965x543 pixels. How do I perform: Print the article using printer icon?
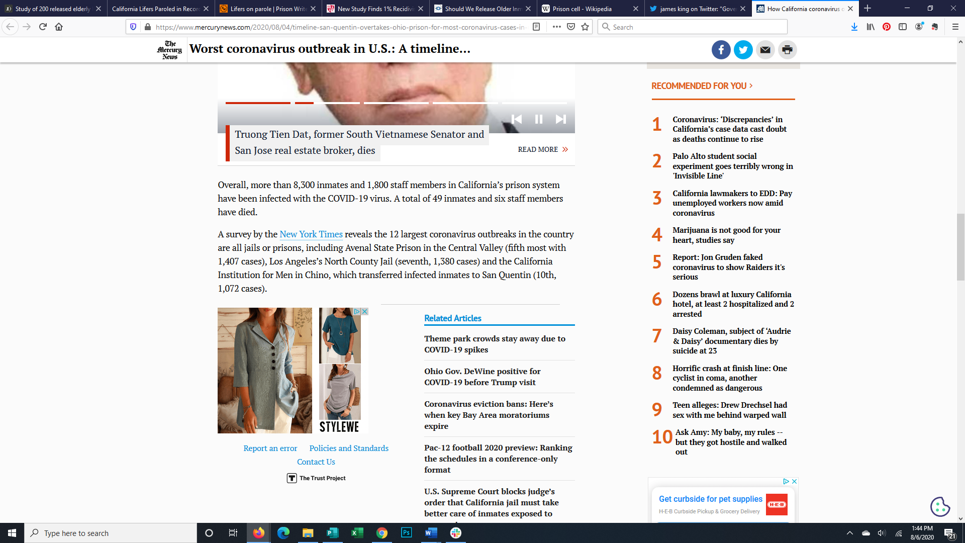coord(787,50)
